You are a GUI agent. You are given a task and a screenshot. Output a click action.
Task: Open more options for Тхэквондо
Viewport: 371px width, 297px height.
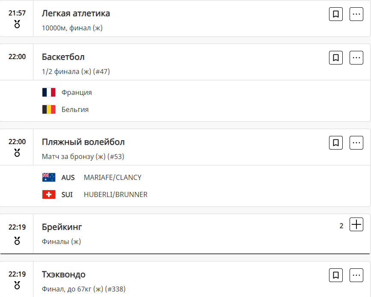point(356,275)
